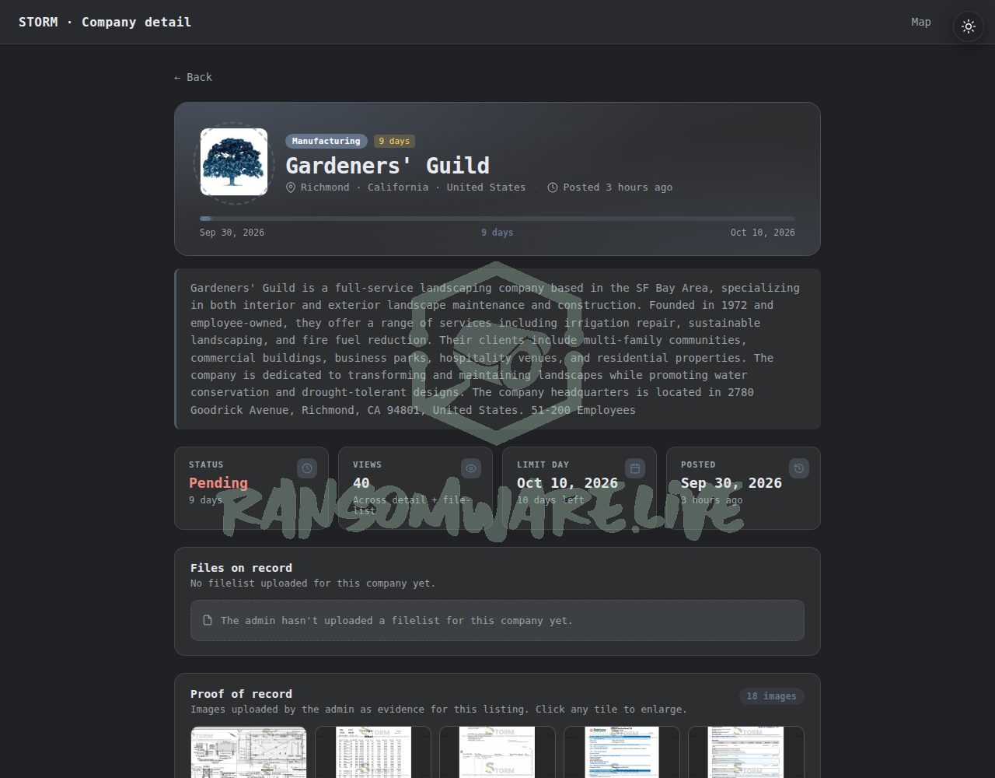The image size is (995, 778).
Task: Click the Sep 30, 2026 Posted card value
Action: (x=731, y=483)
